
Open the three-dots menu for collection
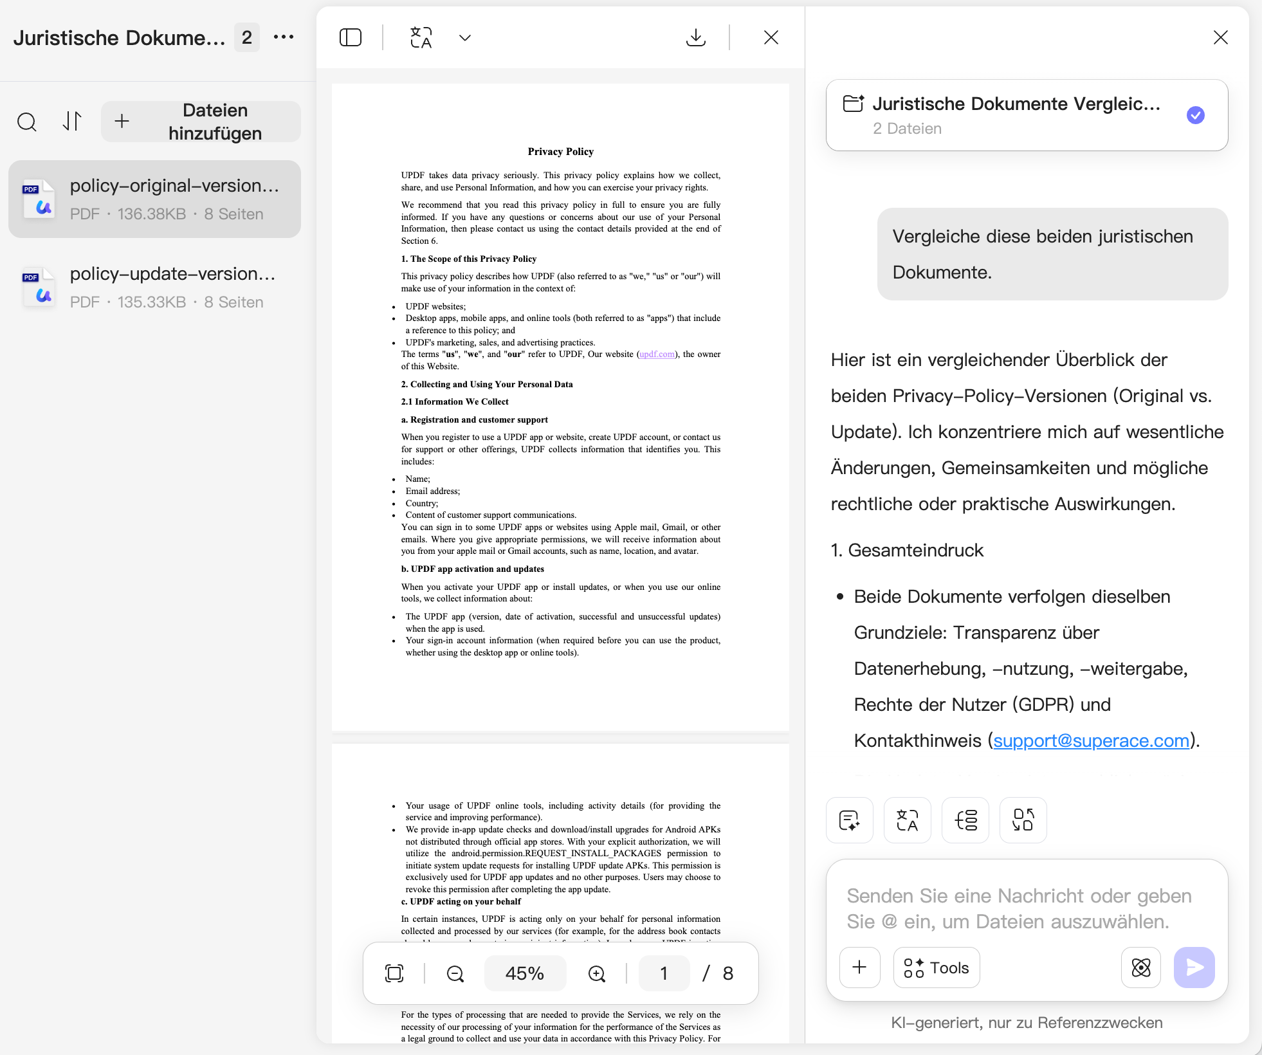pos(284,37)
